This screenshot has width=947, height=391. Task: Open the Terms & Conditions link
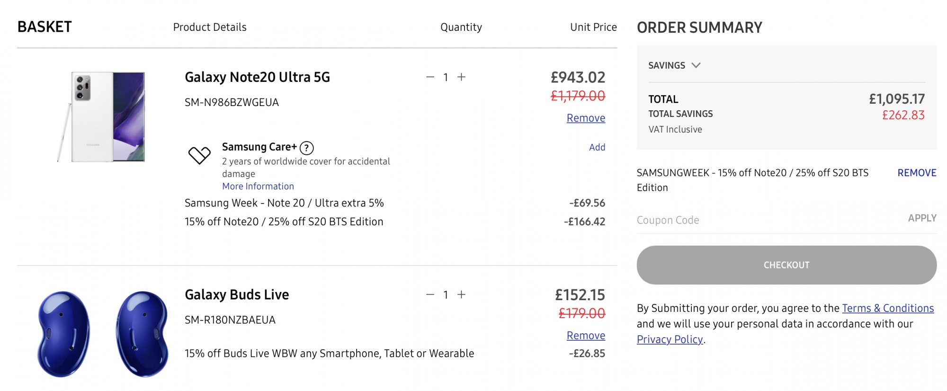[x=888, y=308]
